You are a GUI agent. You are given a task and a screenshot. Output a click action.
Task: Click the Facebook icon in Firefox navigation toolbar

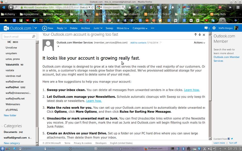coord(144,7)
